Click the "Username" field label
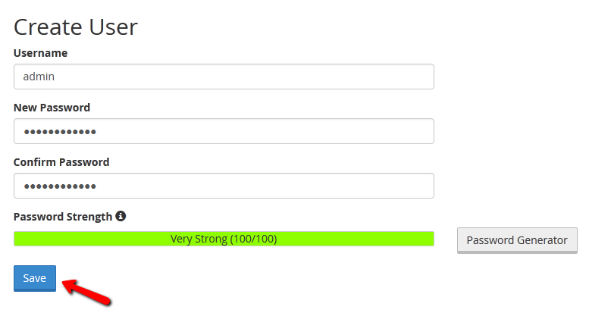 tap(40, 53)
